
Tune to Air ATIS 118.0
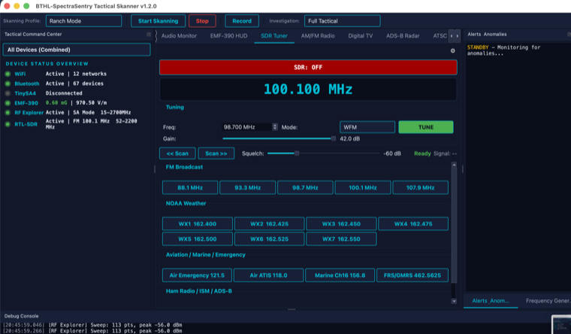pos(268,275)
